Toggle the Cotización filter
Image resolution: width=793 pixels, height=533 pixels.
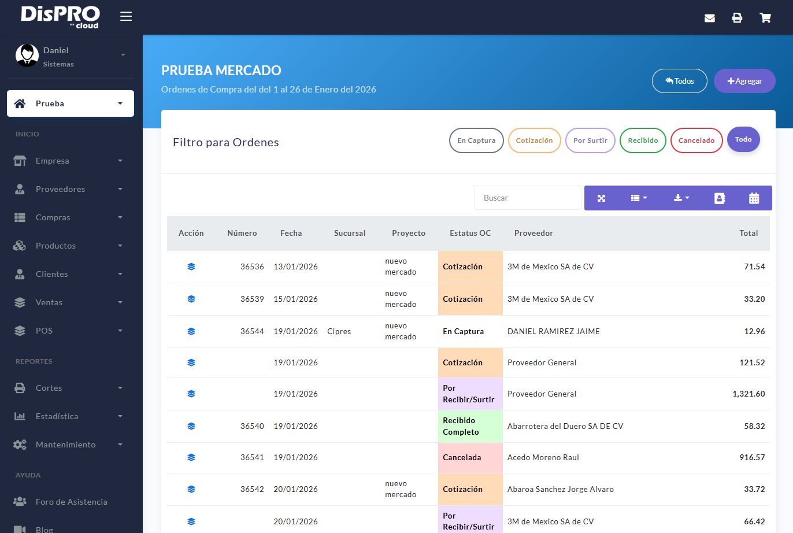pyautogui.click(x=534, y=140)
